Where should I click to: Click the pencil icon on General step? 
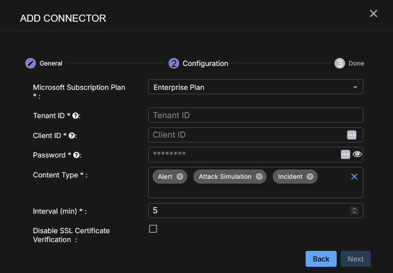point(30,63)
